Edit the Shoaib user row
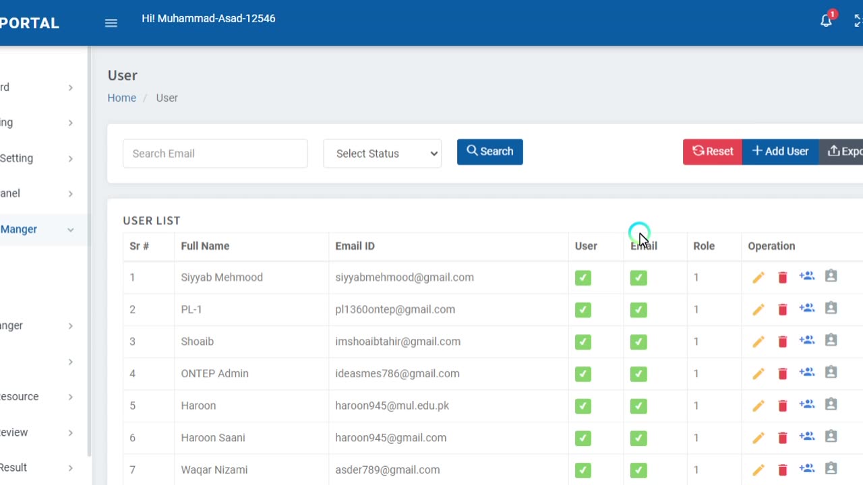 [758, 342]
